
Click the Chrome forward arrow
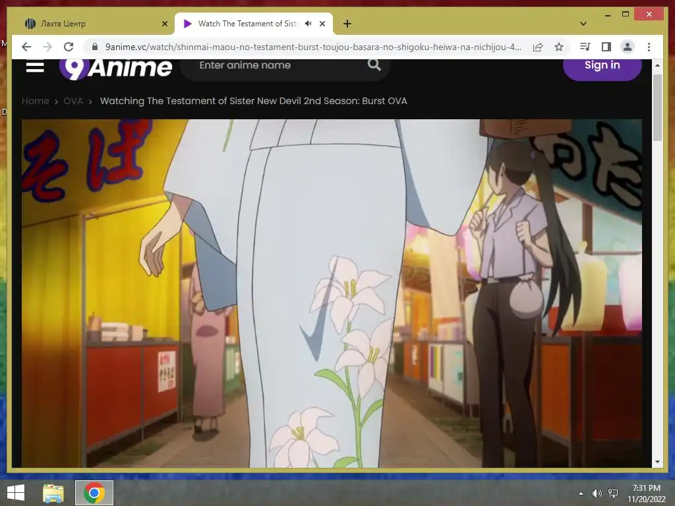[47, 47]
